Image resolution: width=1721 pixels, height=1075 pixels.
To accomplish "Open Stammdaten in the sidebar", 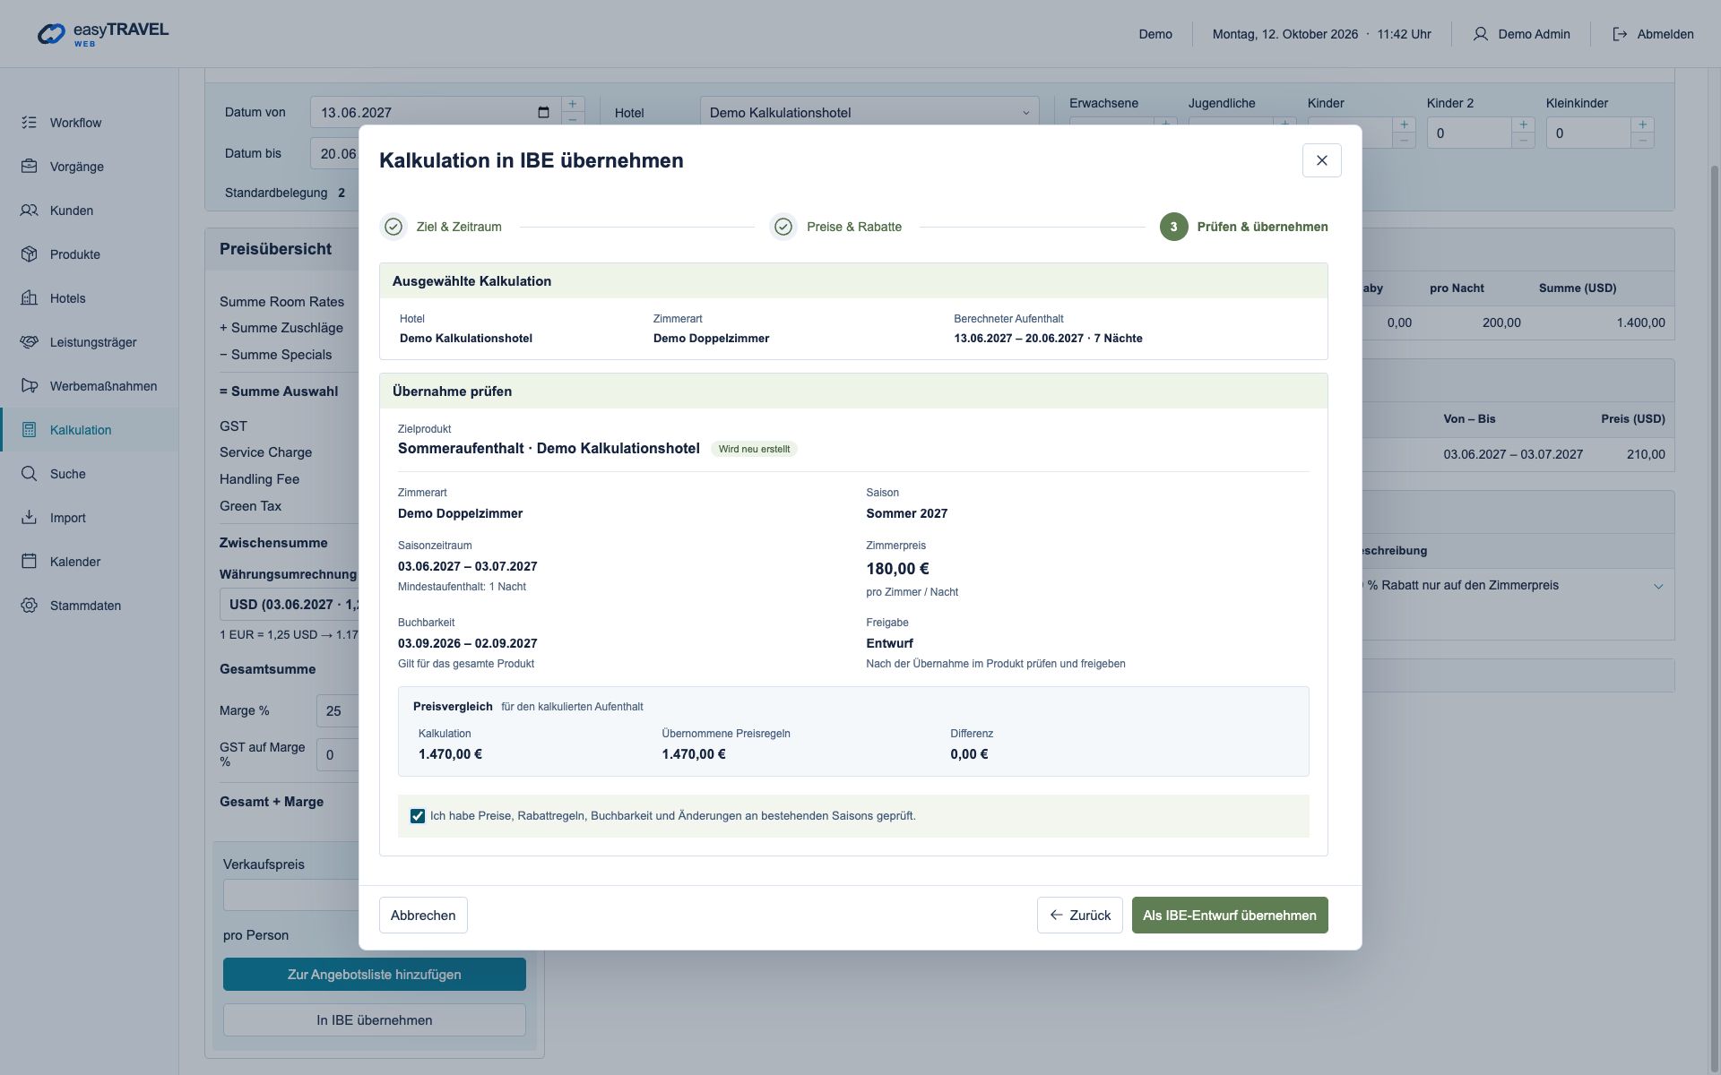I will (89, 606).
